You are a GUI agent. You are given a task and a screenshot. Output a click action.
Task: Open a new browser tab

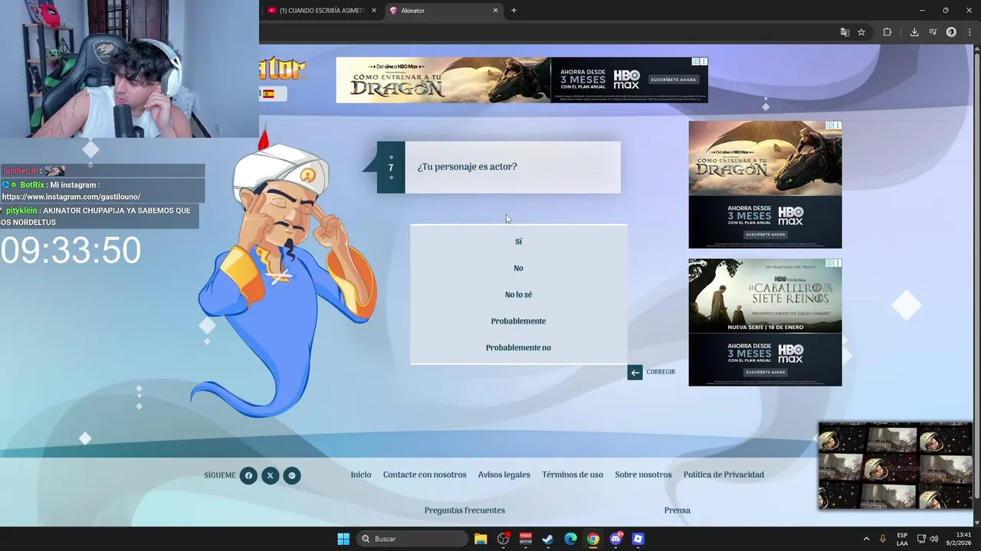[513, 11]
